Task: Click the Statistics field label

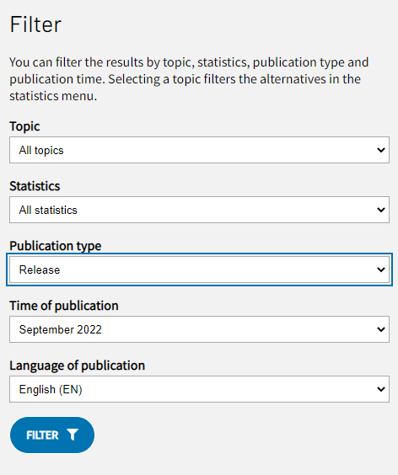Action: 35,186
